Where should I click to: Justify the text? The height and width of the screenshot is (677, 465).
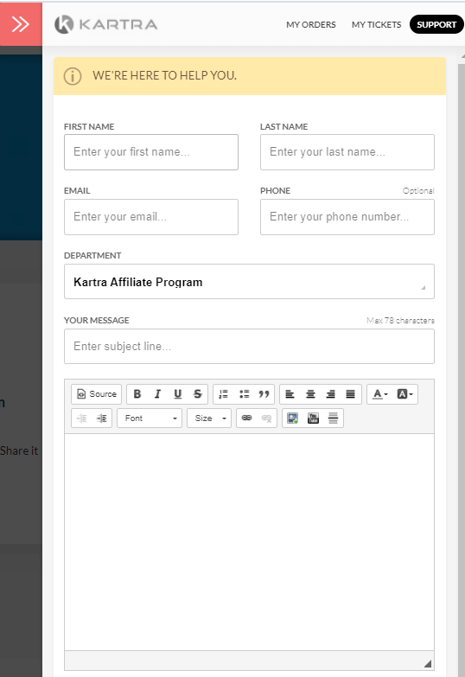click(351, 393)
